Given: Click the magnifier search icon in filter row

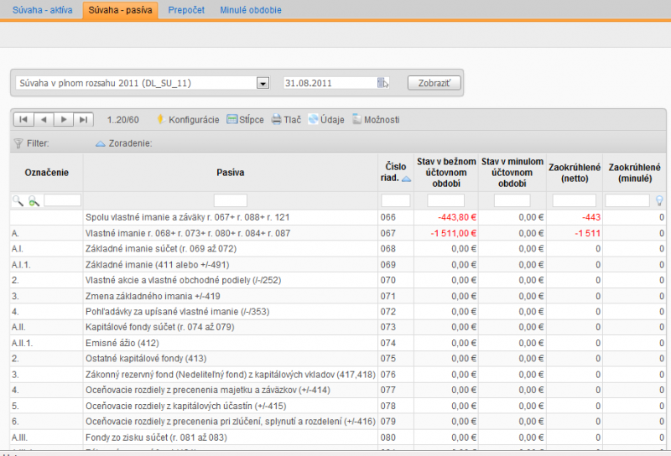Looking at the screenshot, I should point(18,200).
